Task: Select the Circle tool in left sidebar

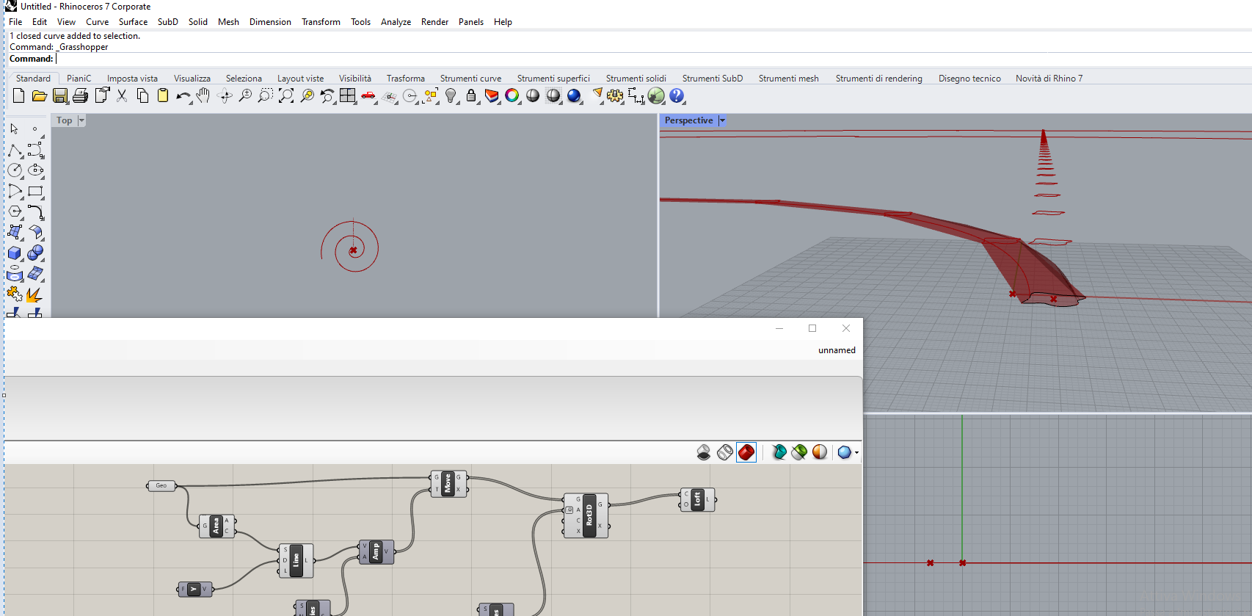Action: (x=15, y=170)
